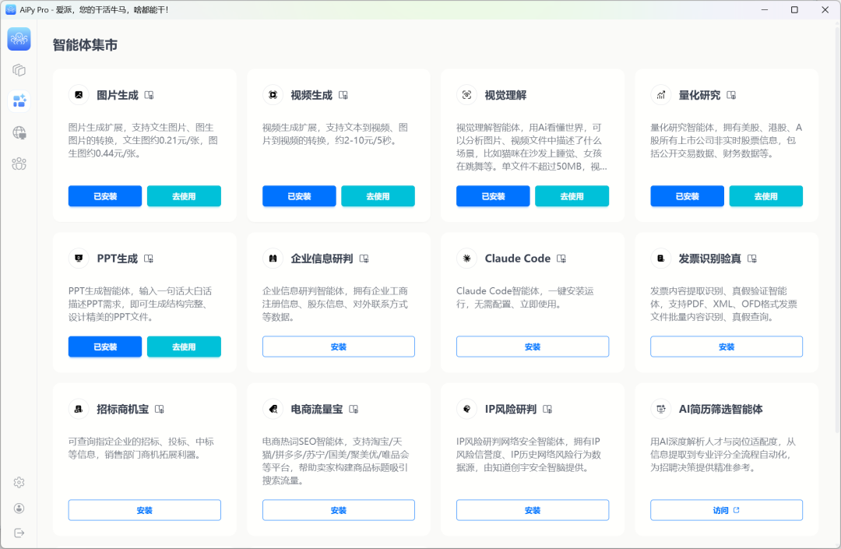This screenshot has width=841, height=549.
Task: Click 已安装 on 视频生成 card
Action: point(299,196)
